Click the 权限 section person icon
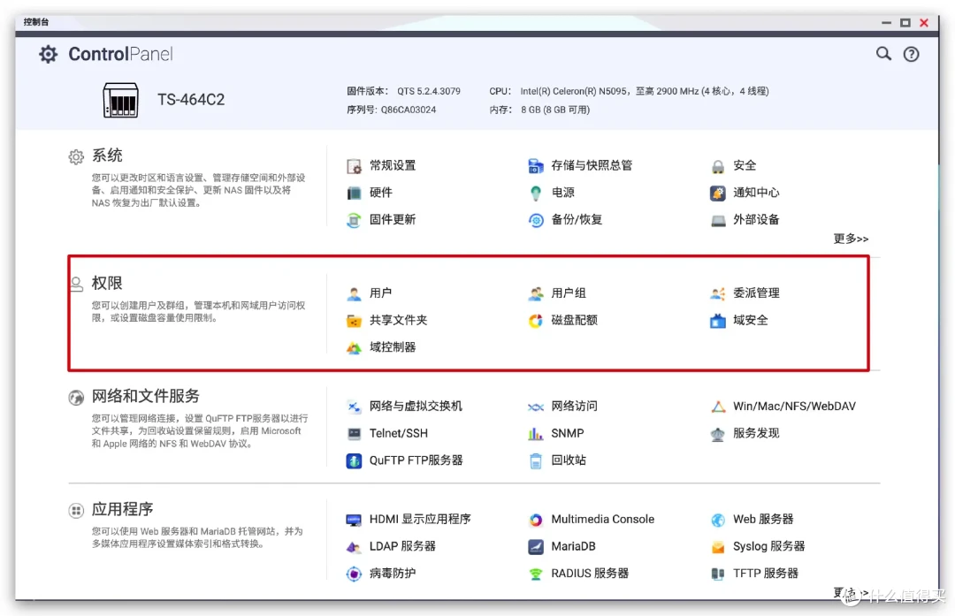Screen dimensions: 955x616 tap(76, 285)
